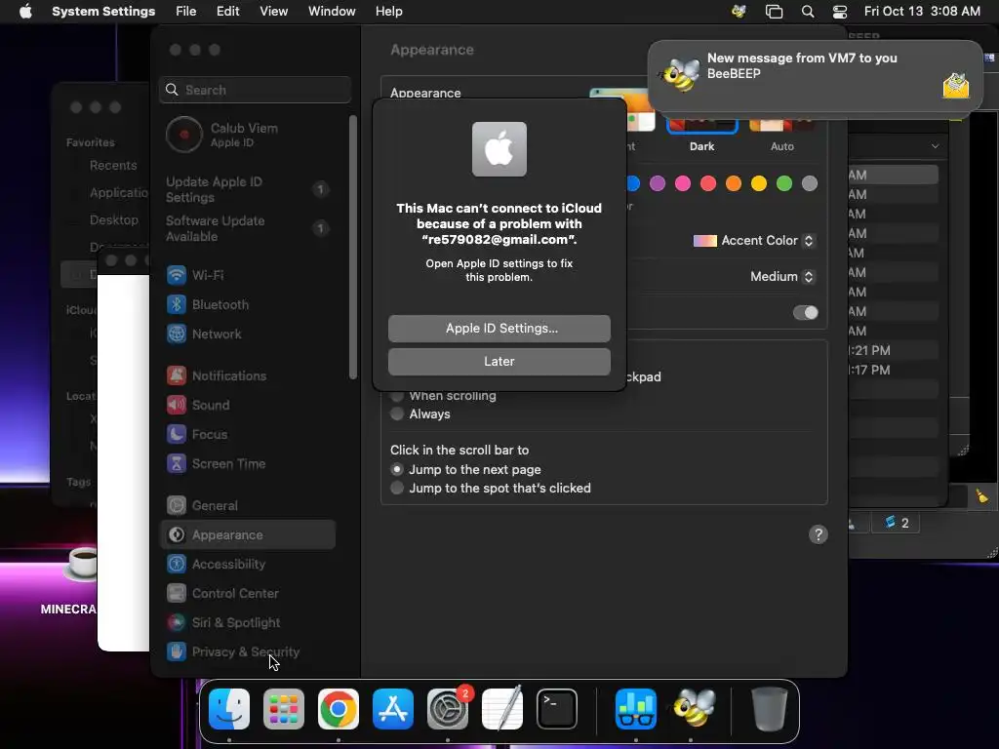The height and width of the screenshot is (749, 999).
Task: Select Software Update Available item
Action: [x=249, y=228]
